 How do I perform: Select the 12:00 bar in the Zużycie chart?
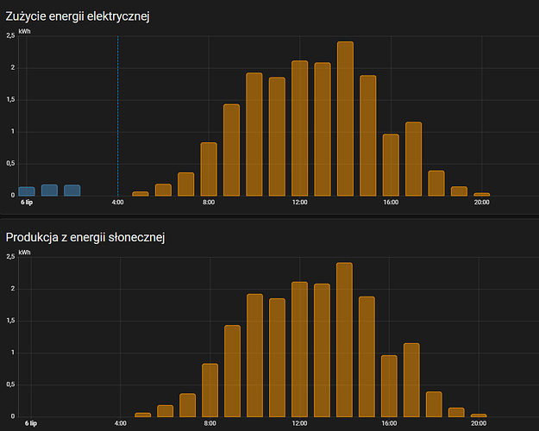tap(300, 128)
